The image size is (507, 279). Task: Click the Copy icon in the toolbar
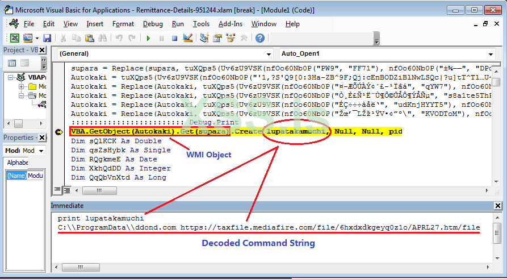click(x=76, y=38)
